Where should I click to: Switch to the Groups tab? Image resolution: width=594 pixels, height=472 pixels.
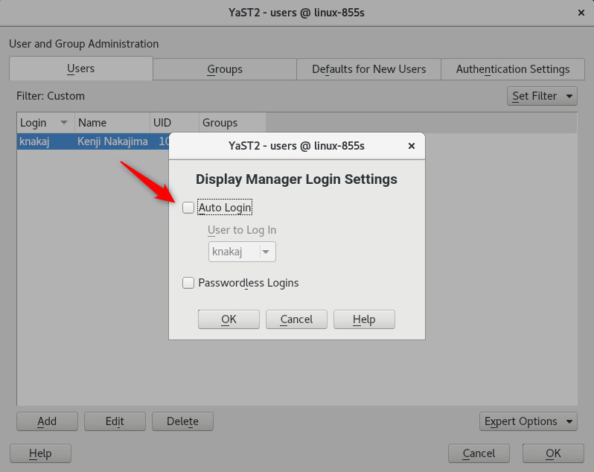click(225, 69)
